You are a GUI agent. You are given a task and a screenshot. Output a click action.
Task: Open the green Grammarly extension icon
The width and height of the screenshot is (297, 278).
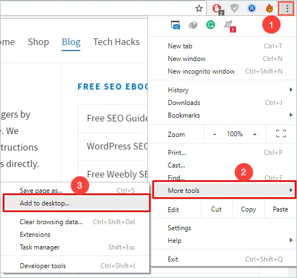[211, 25]
